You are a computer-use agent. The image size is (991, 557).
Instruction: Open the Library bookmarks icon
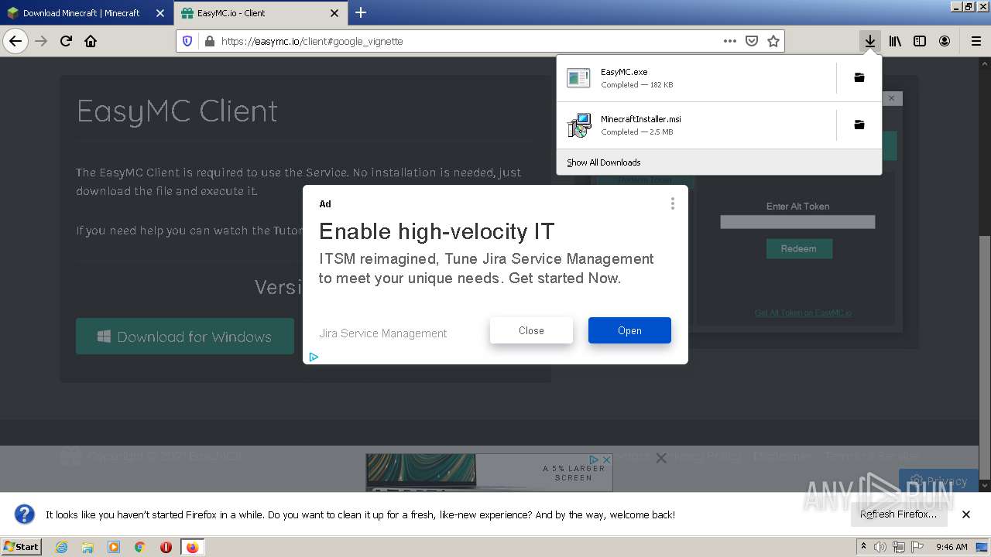(895, 41)
